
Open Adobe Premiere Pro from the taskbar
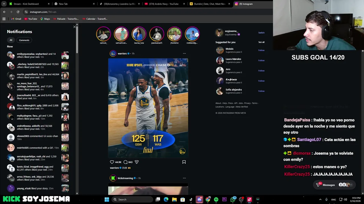point(224,199)
